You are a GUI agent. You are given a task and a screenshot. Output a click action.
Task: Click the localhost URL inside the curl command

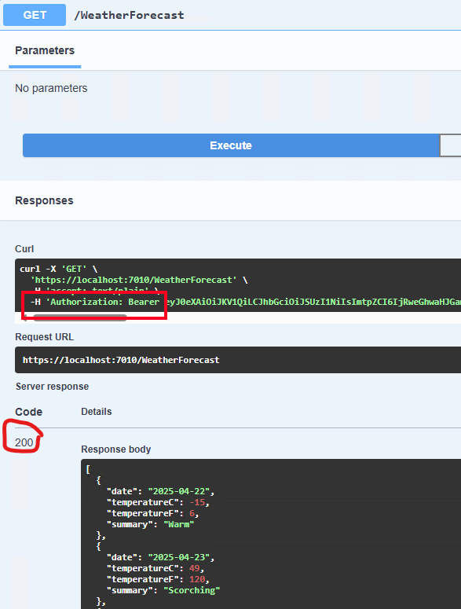pos(134,280)
